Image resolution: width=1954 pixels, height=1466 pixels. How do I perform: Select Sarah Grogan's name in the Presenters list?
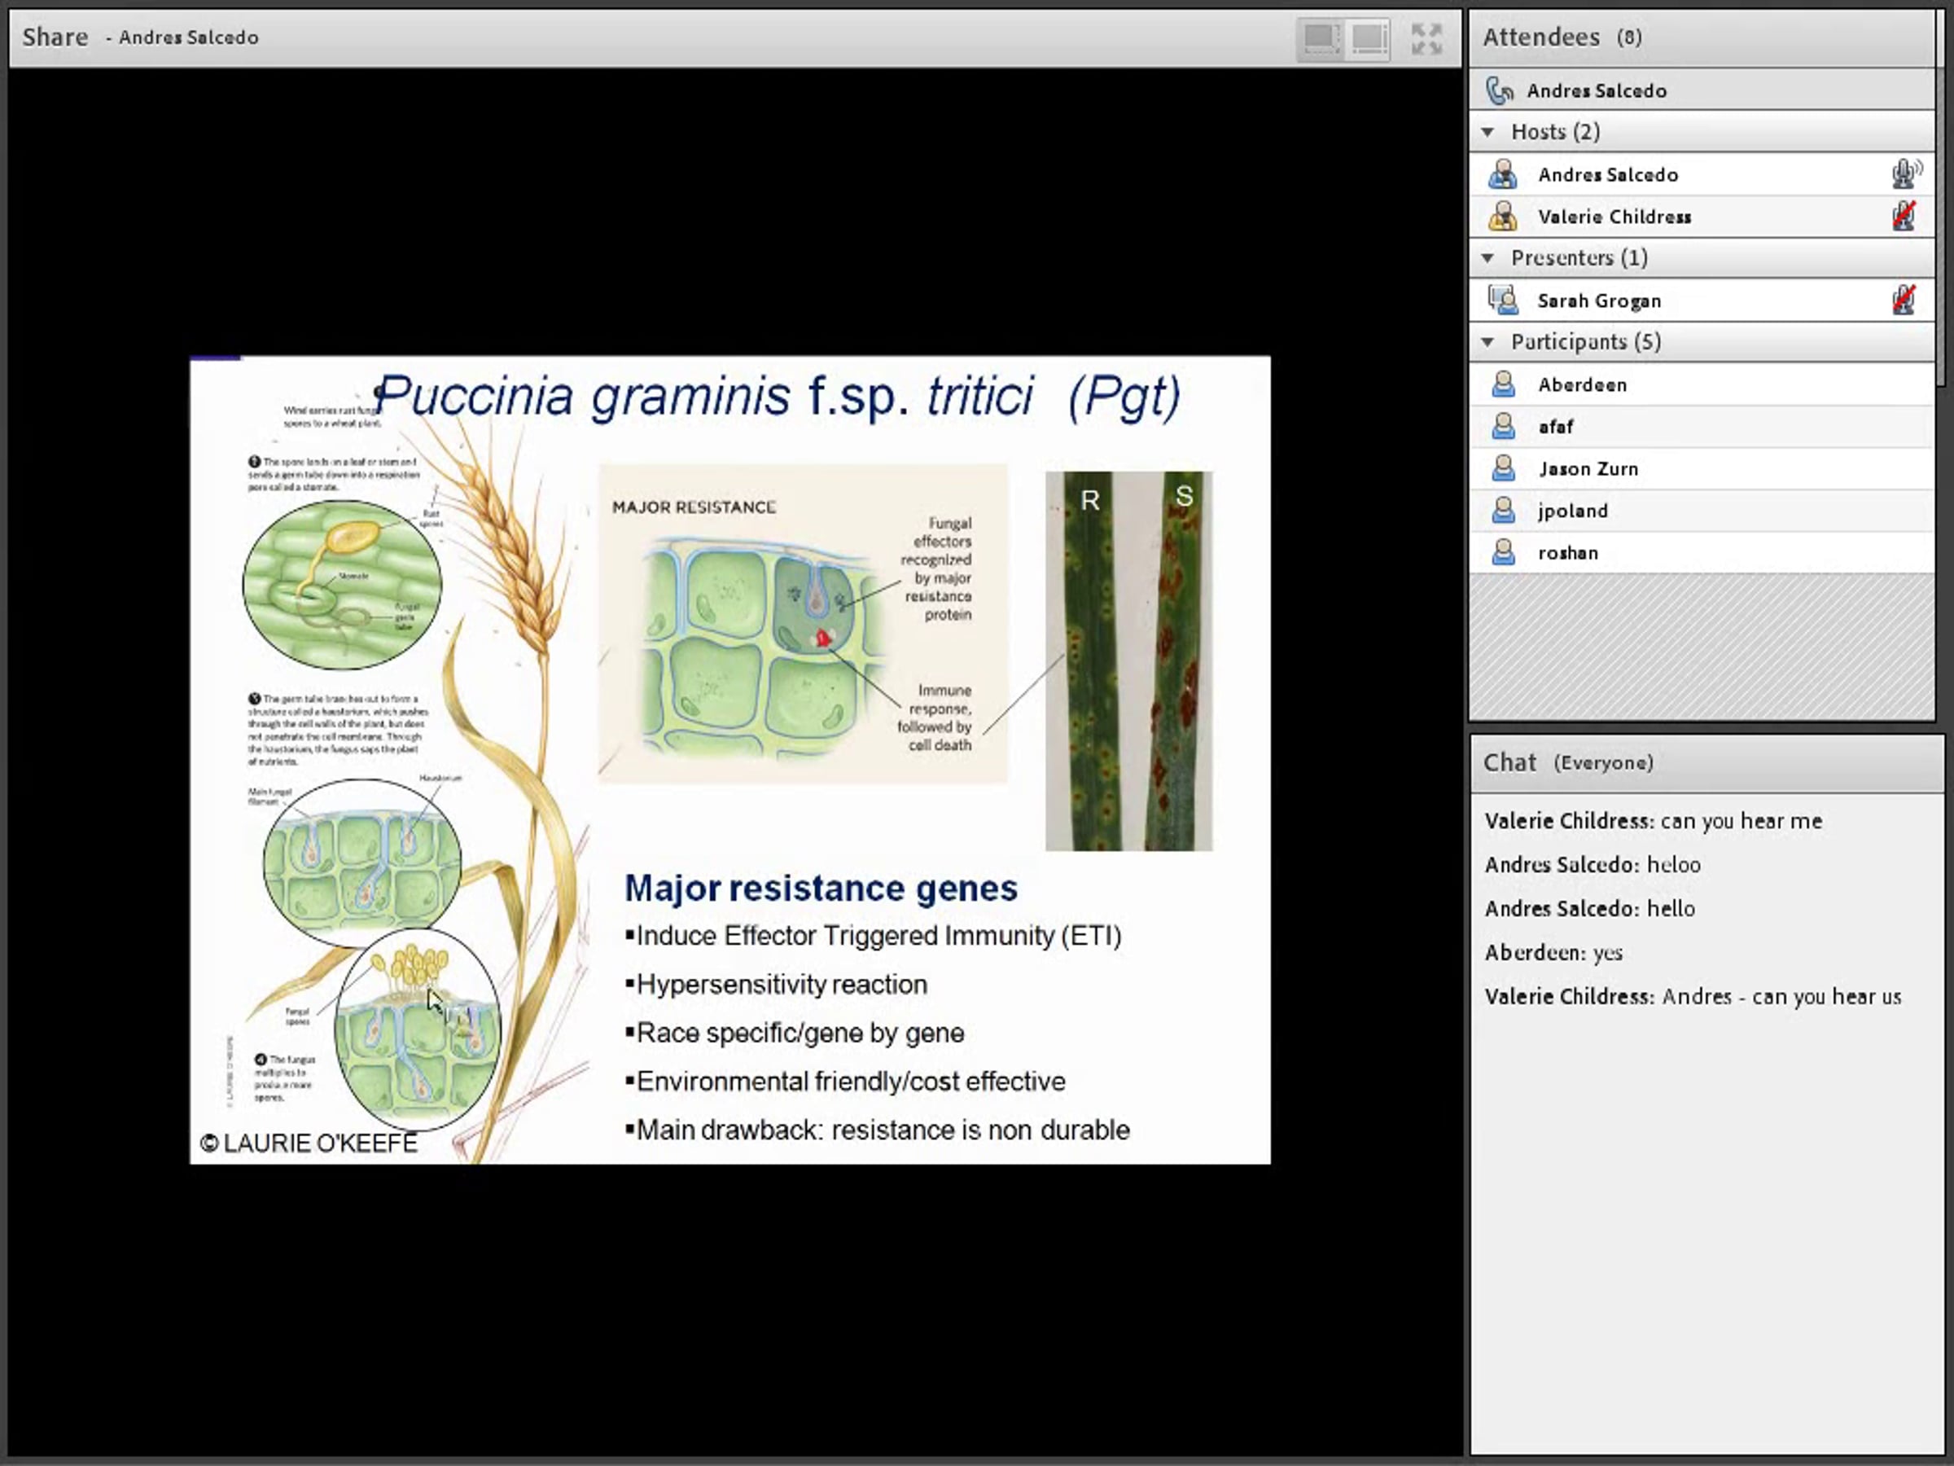[x=1599, y=301]
